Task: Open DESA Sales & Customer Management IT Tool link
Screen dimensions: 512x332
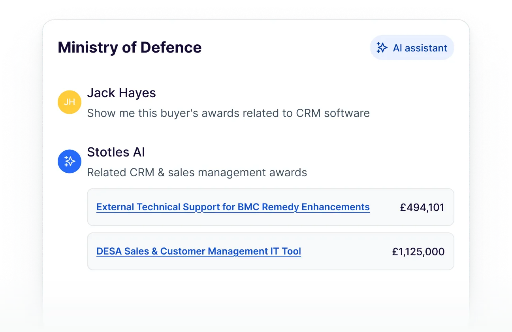Action: click(199, 251)
